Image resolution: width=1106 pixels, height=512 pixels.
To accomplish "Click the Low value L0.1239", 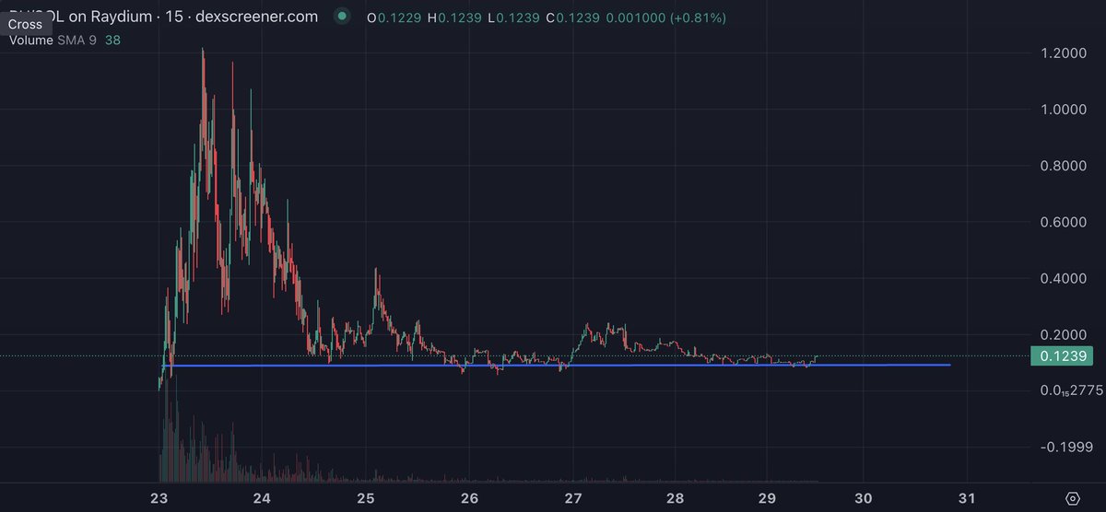I will [512, 17].
